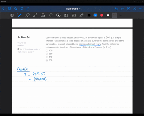Screen dimensions: 144x116
Task: Select the Laser pointer tool
Action: [82, 15]
